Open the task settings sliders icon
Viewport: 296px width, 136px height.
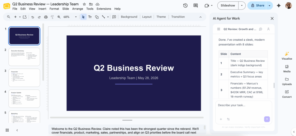(228, 119)
